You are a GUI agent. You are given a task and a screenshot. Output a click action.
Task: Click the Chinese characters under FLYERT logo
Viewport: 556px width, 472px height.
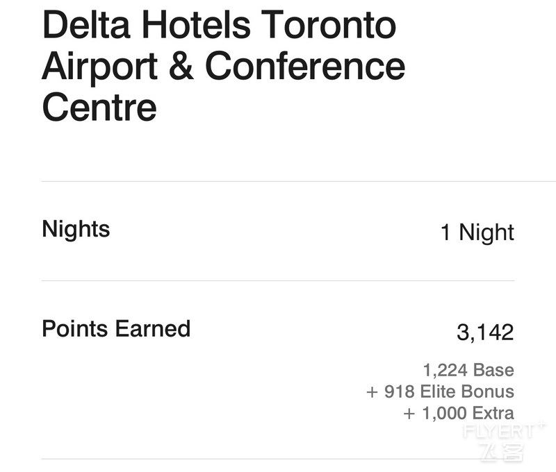pos(501,452)
